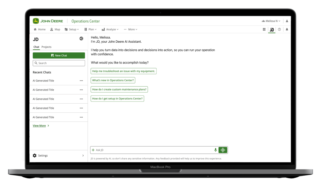Open options for the second AI Generated Title
The width and height of the screenshot is (317, 188).
click(81, 90)
